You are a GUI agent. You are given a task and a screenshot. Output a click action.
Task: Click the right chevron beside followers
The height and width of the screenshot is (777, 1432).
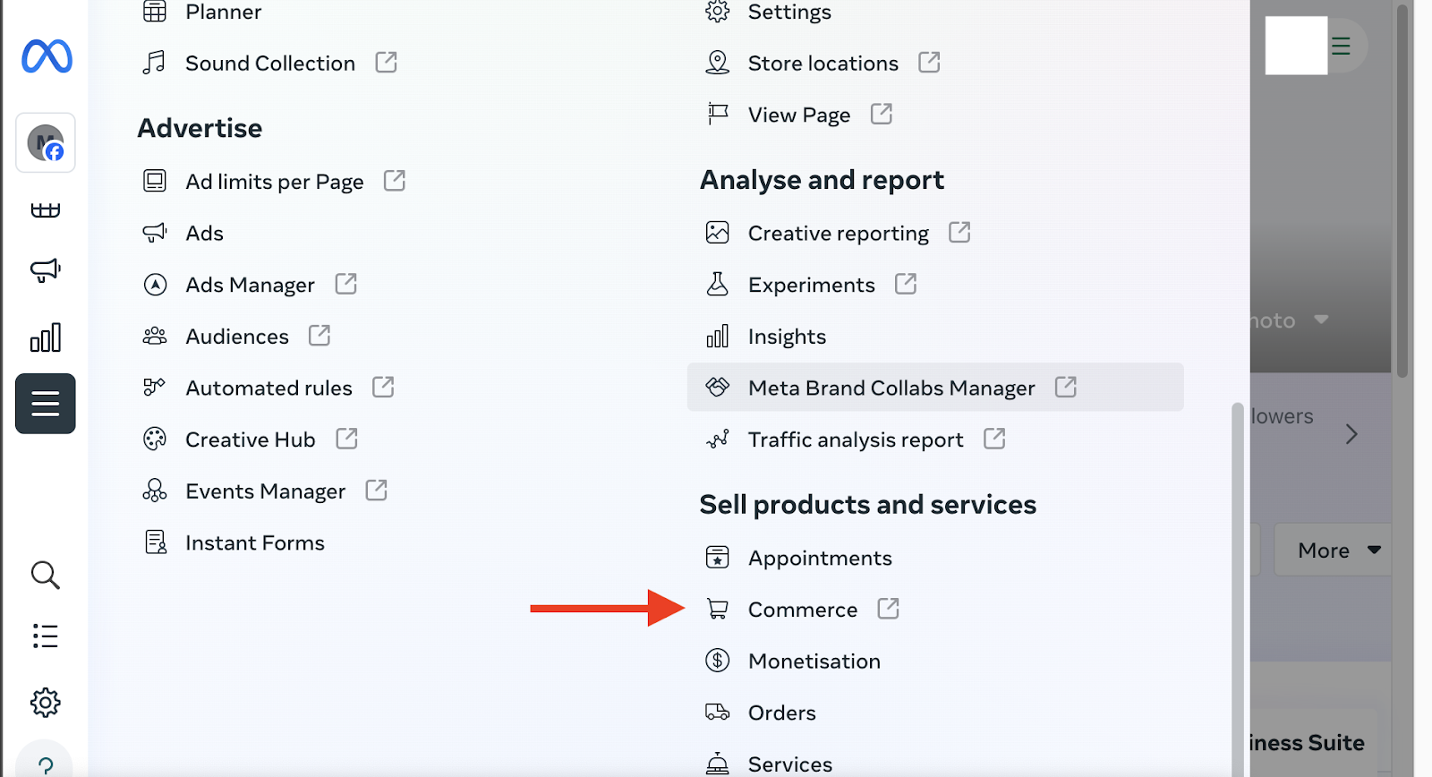point(1351,434)
